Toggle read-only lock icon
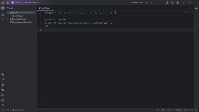The width and height of the screenshot is (199, 112). 196,110
